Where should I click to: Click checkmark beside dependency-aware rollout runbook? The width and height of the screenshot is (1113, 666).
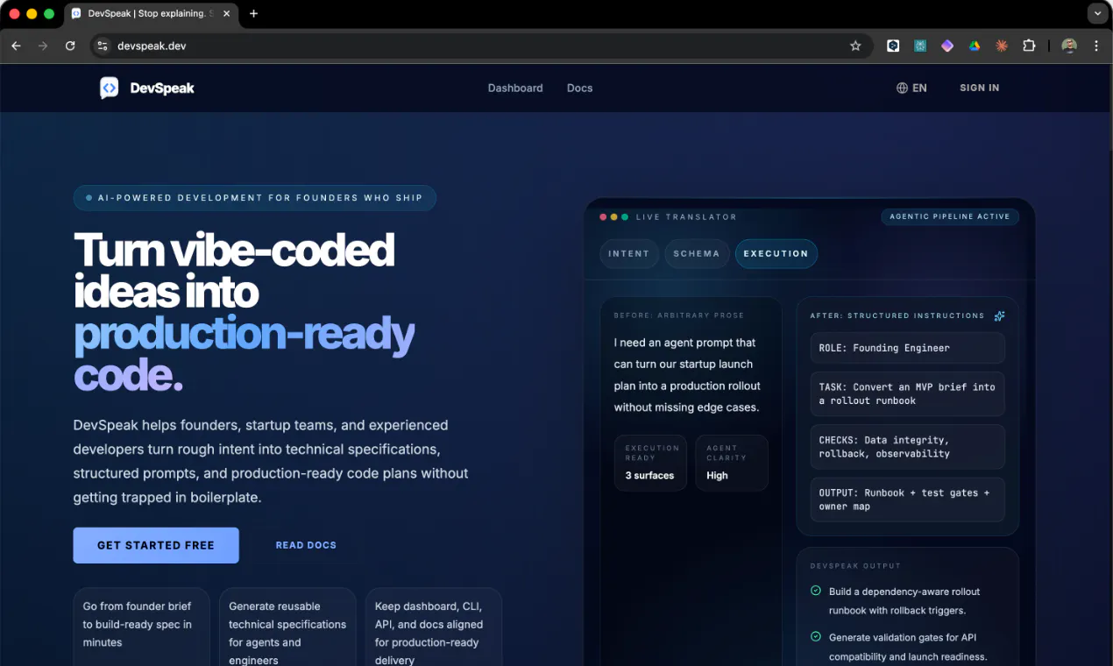click(x=816, y=592)
